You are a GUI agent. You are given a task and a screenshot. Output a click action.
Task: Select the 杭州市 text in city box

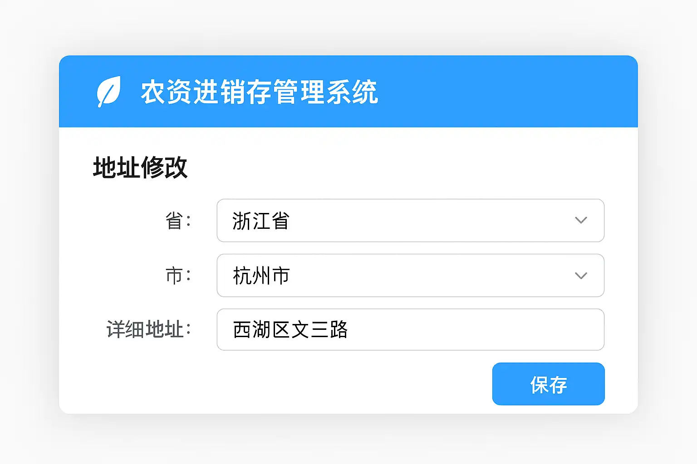(x=261, y=275)
